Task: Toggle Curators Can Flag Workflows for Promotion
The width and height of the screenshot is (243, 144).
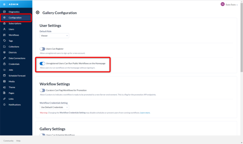Action: click(42, 90)
